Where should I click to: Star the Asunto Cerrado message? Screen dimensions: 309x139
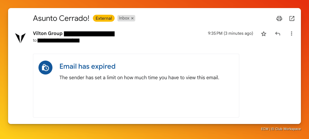(264, 34)
